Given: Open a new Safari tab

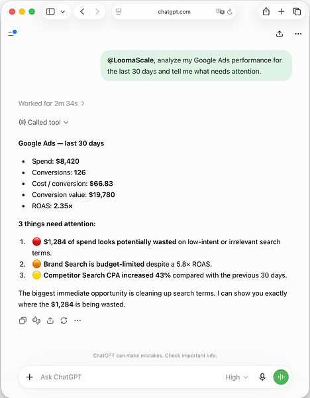Looking at the screenshot, I should coord(281,12).
